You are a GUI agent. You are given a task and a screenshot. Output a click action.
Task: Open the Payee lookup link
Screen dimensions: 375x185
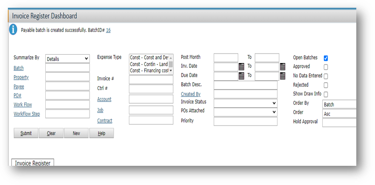point(19,87)
